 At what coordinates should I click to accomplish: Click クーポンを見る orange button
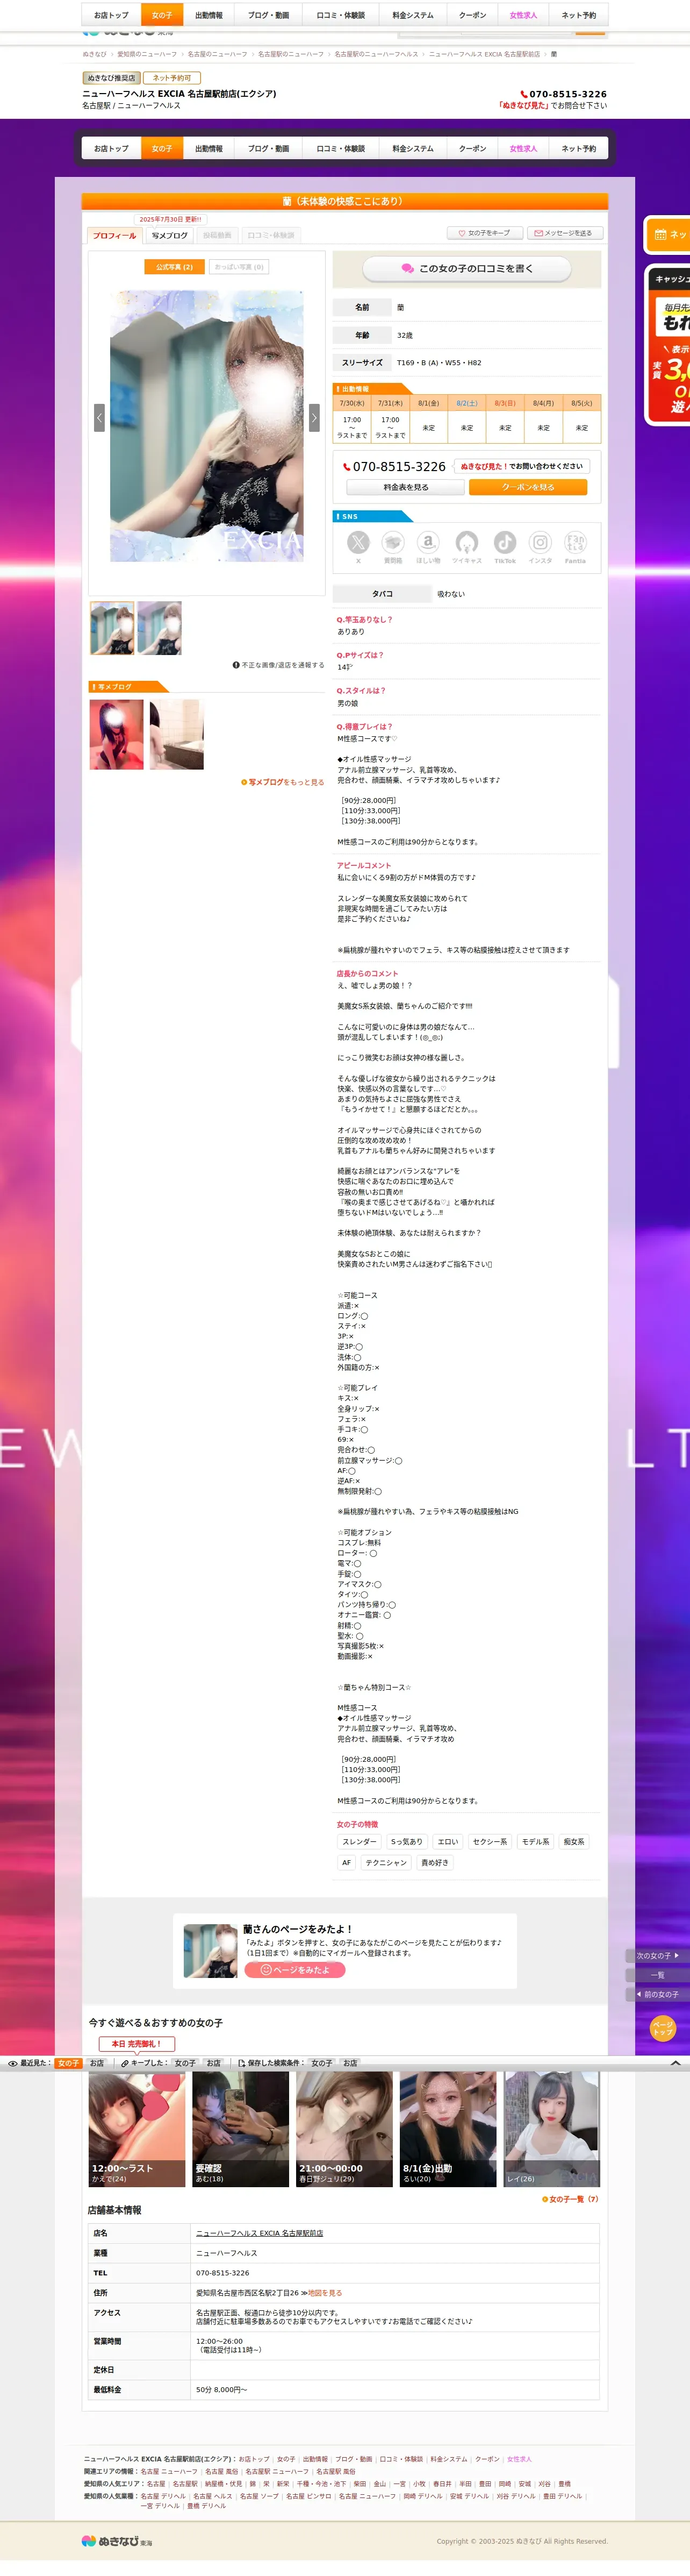(528, 487)
